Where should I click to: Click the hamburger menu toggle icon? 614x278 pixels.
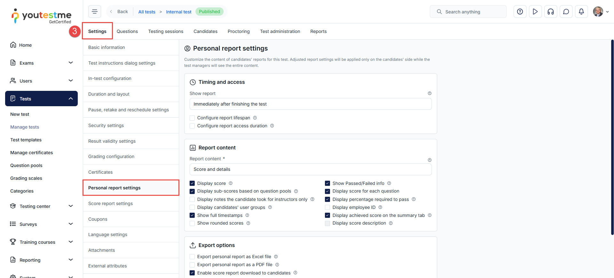[95, 12]
